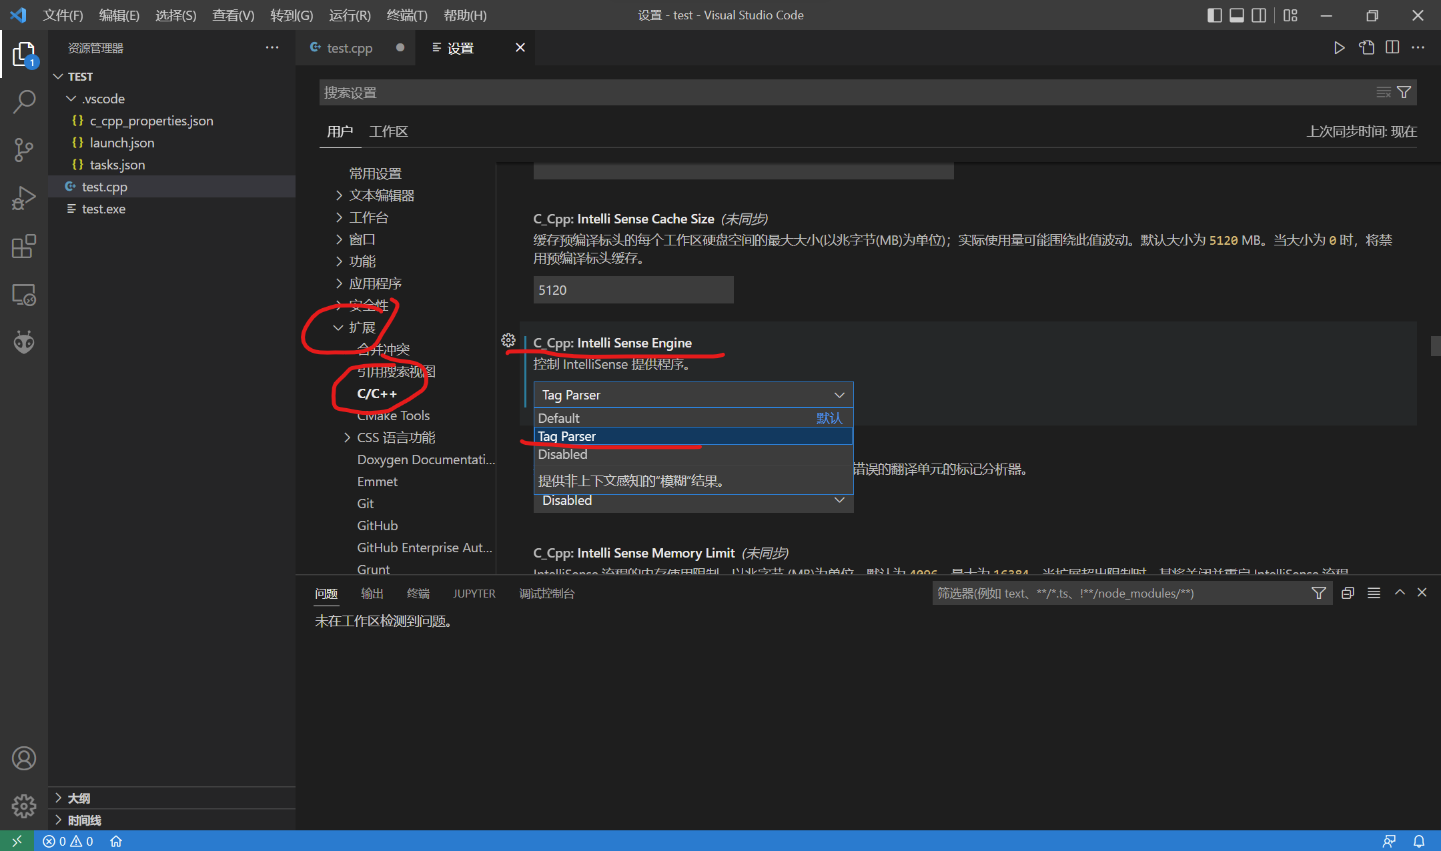Toggle bottom panel layout icon

click(1236, 15)
